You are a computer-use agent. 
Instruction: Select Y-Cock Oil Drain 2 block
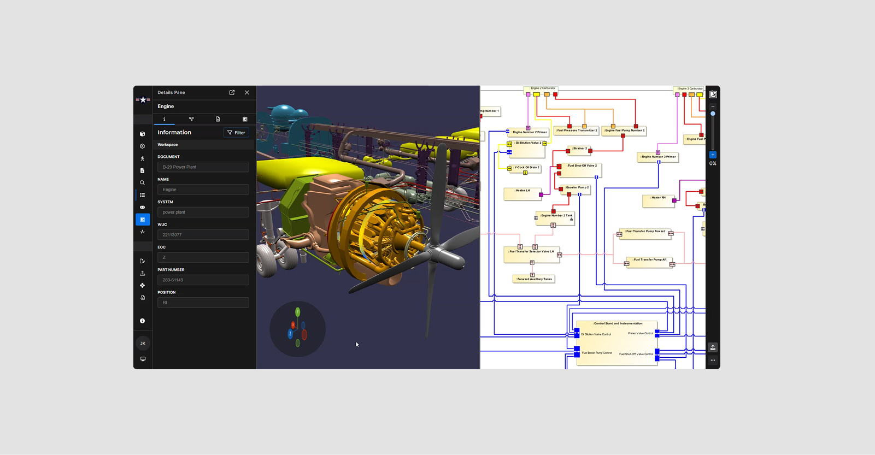[x=526, y=170]
